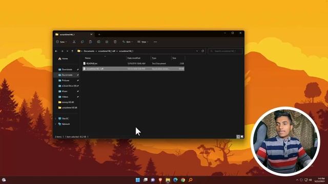The image size is (328, 184).
Task: Go up one folder level
Action: click(x=72, y=51)
